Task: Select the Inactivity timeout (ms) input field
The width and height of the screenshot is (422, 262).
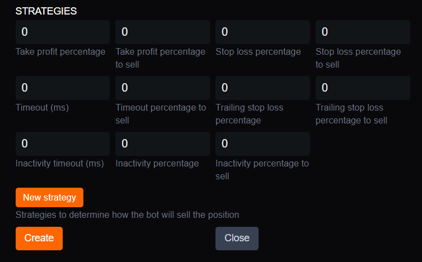Action: (x=62, y=144)
